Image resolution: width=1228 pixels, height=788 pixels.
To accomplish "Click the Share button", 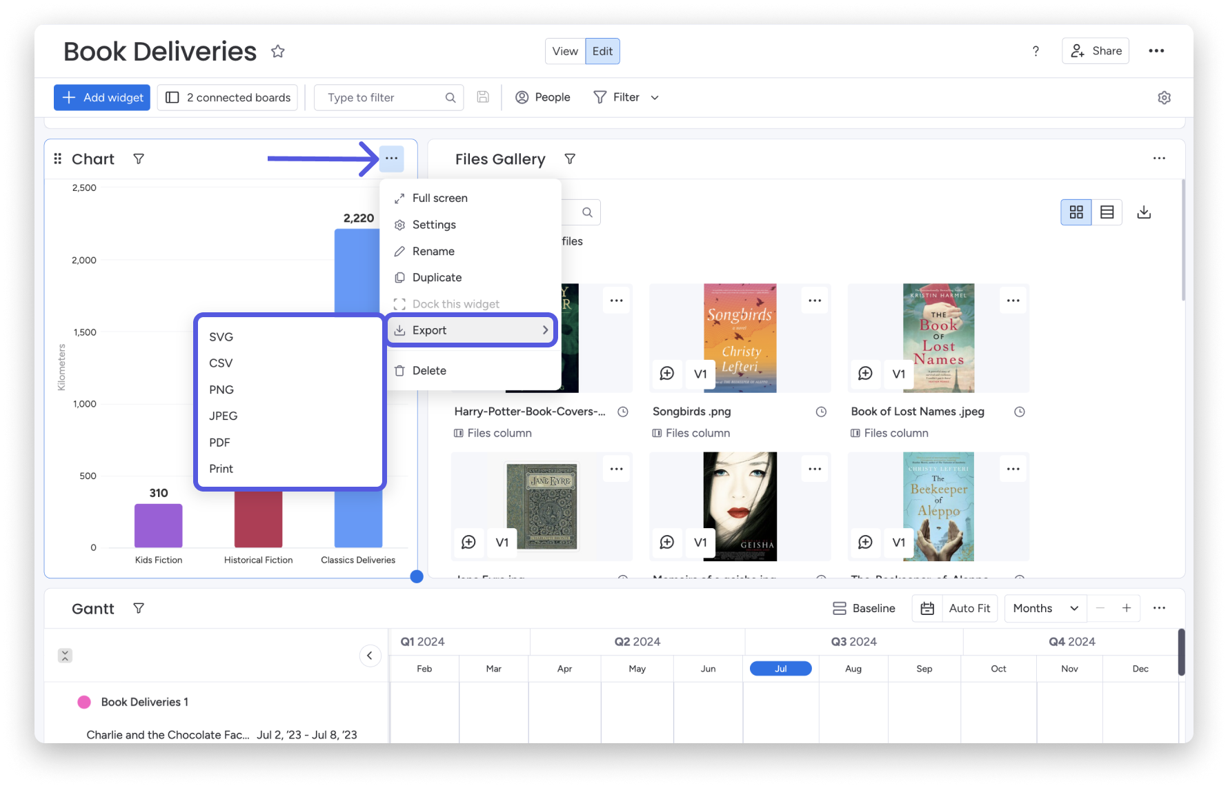I will tap(1096, 51).
